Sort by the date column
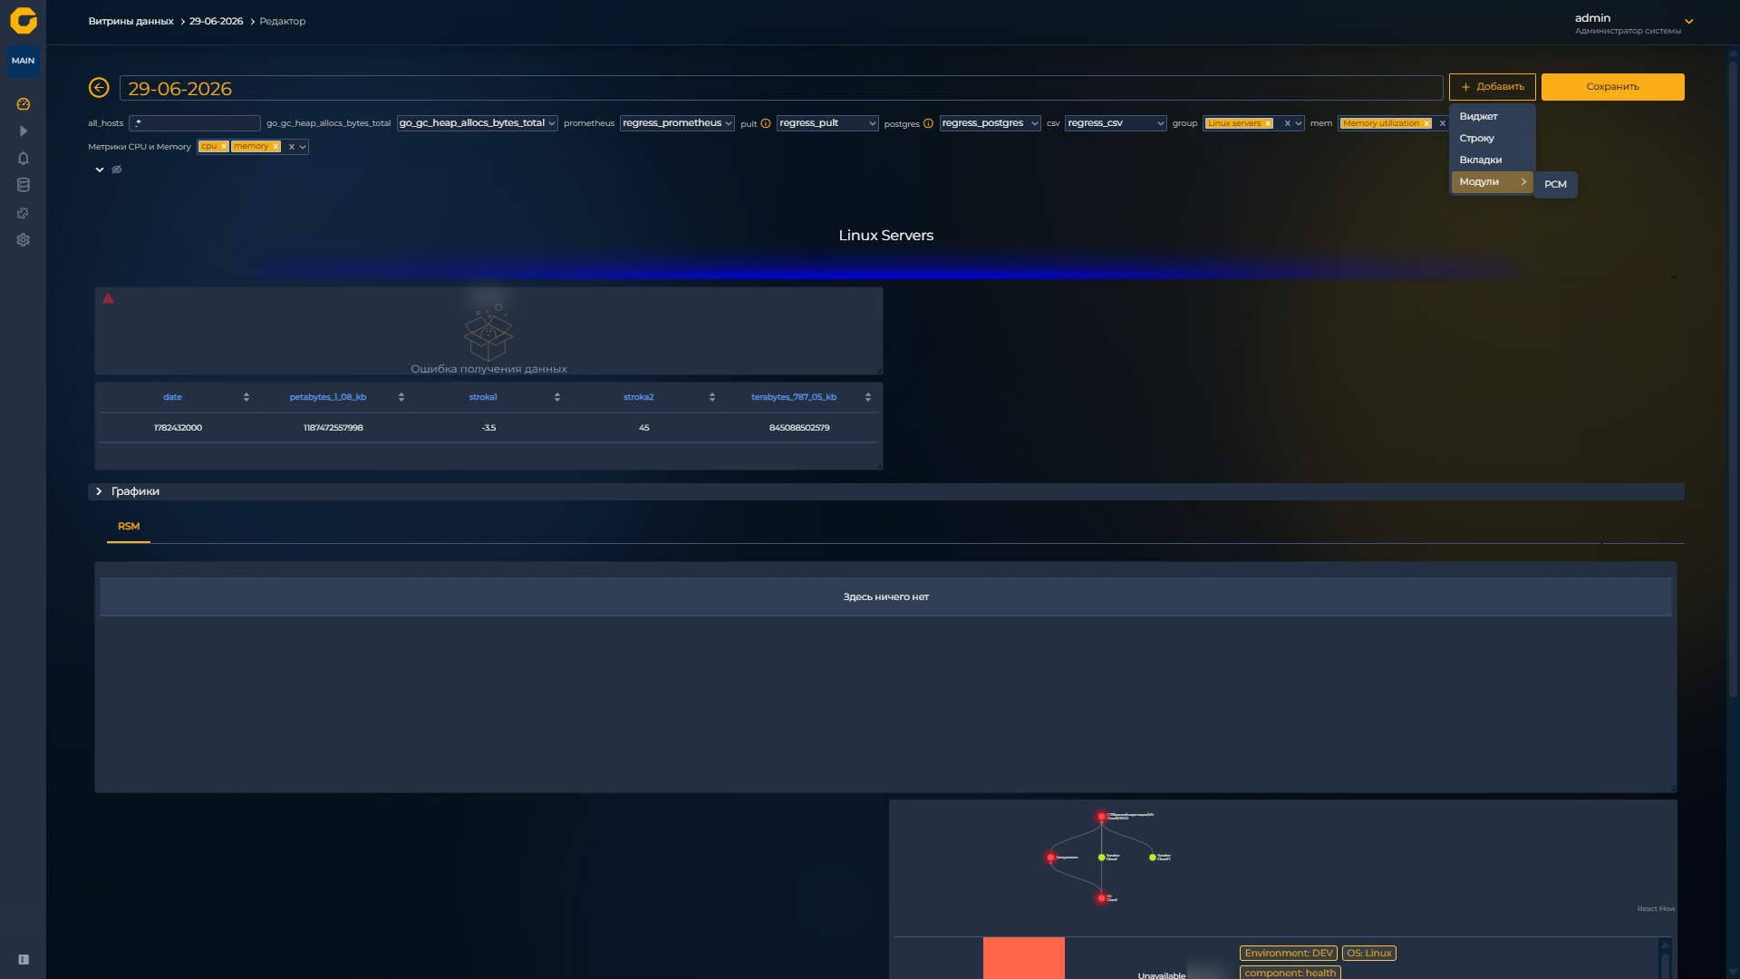 pos(246,397)
